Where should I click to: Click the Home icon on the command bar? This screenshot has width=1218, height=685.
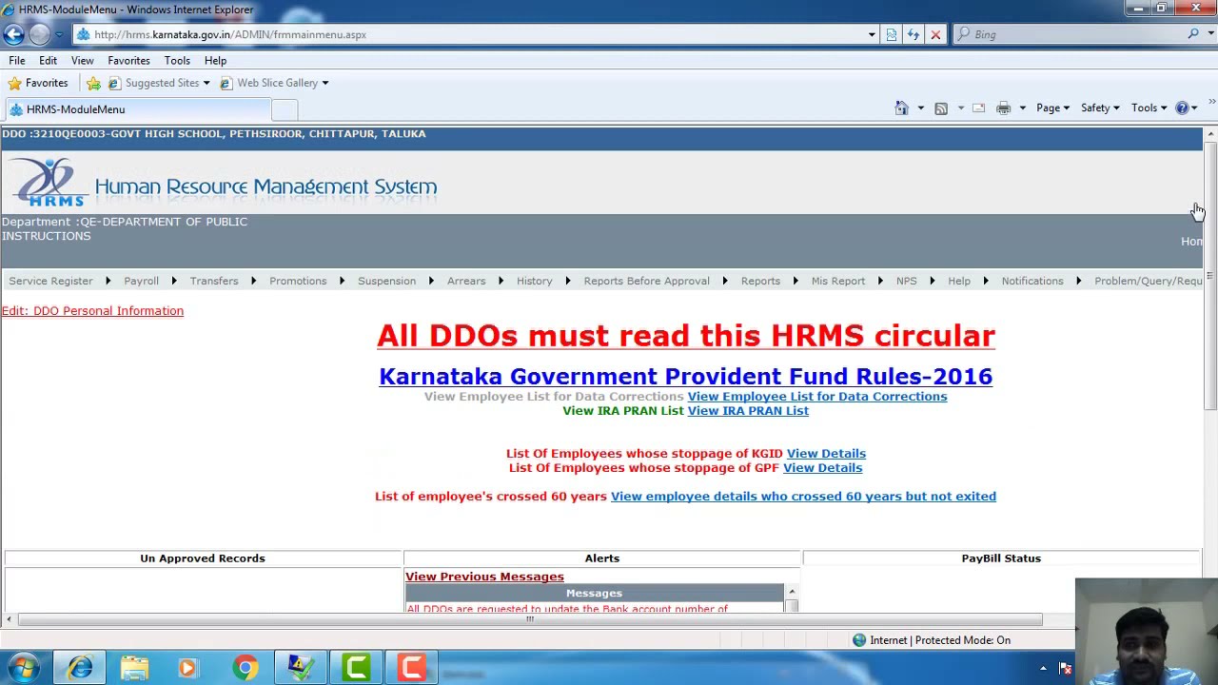[x=900, y=108]
